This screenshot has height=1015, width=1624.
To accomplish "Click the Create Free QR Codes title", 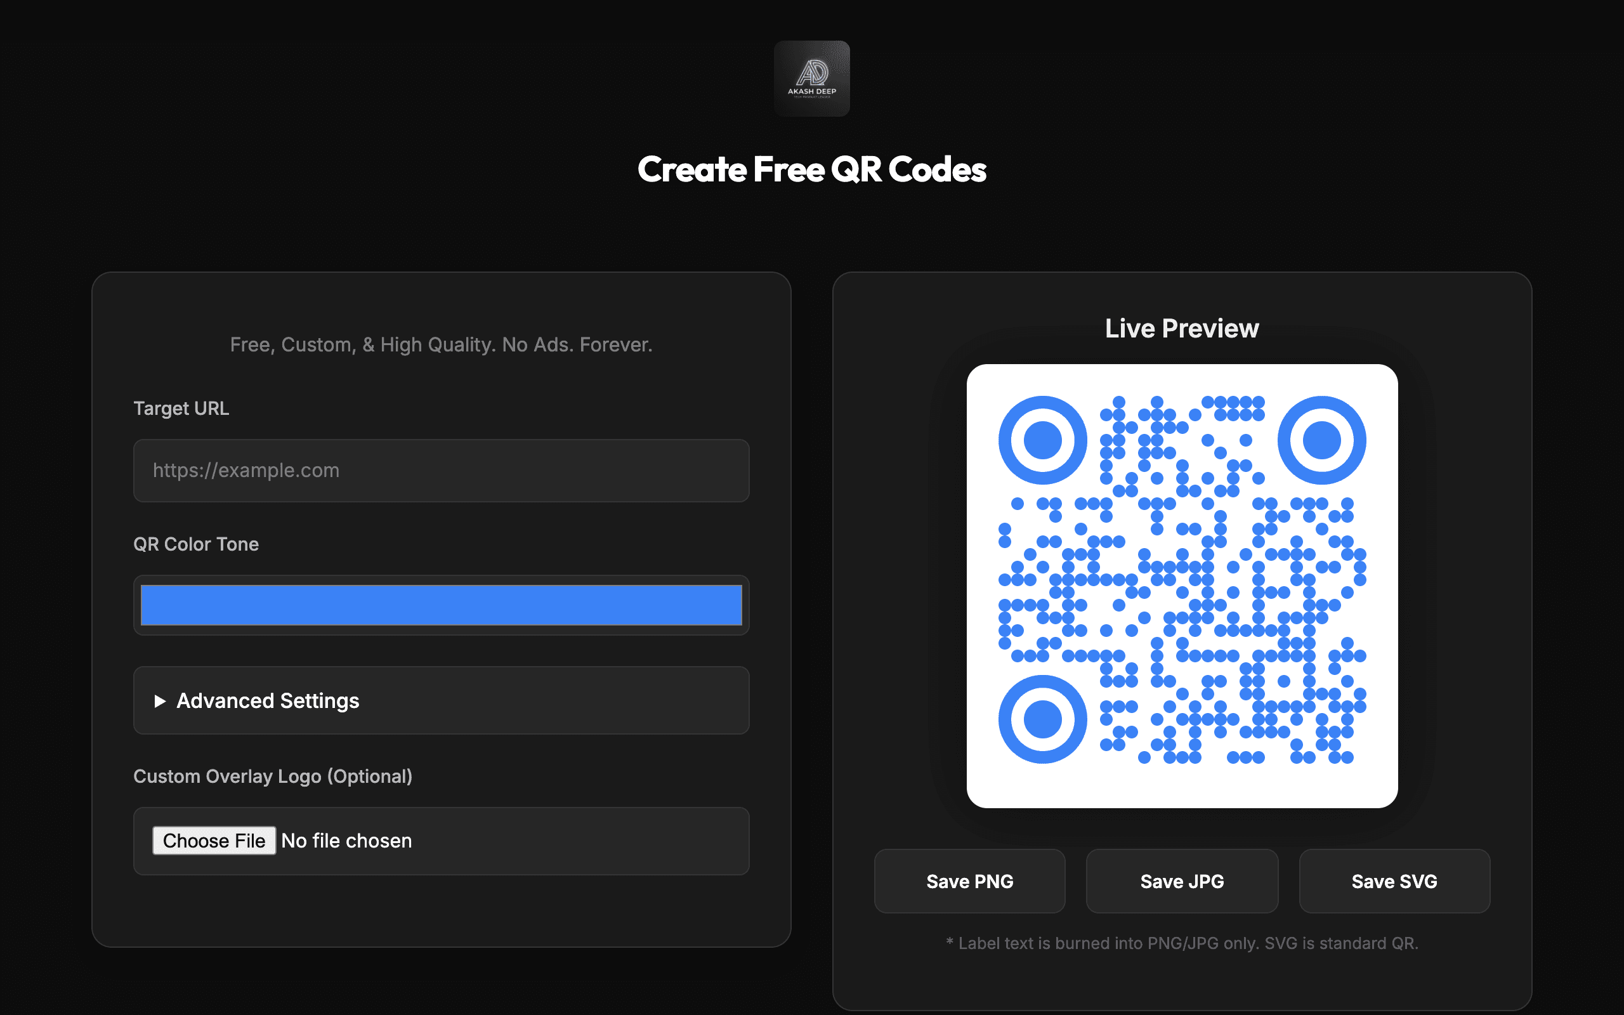I will point(812,170).
